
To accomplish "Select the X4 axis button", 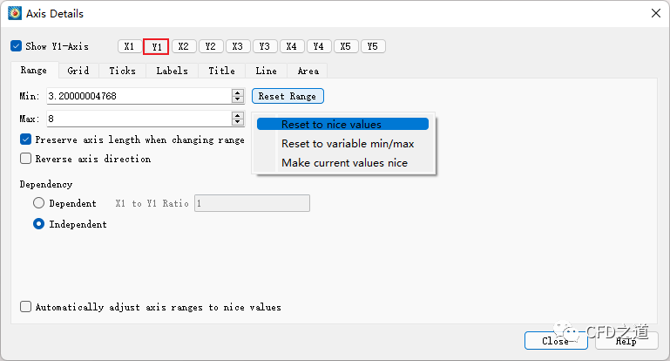I will [292, 46].
